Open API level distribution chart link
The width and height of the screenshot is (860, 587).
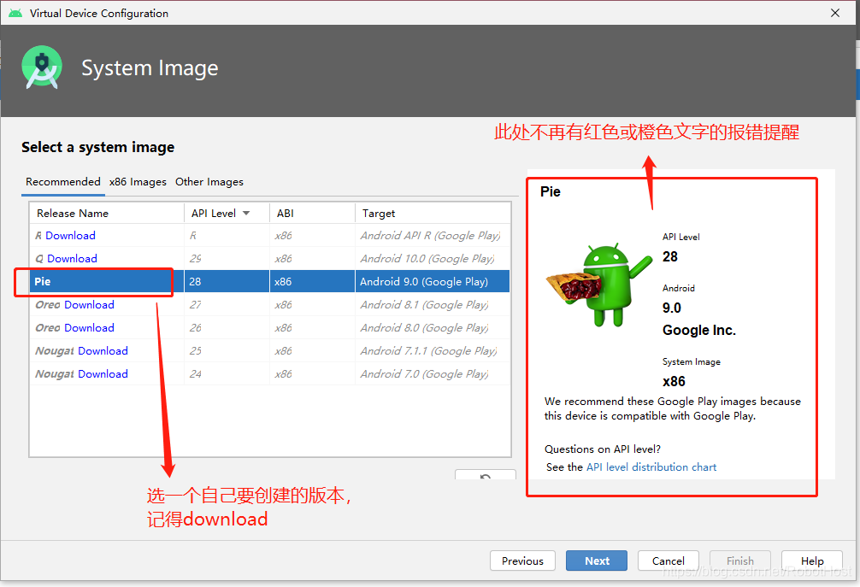coord(651,467)
